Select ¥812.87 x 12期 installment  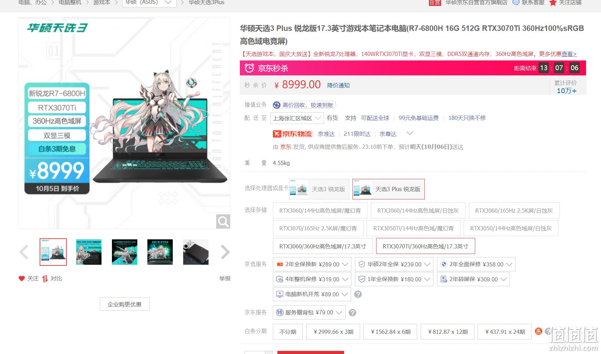448,332
